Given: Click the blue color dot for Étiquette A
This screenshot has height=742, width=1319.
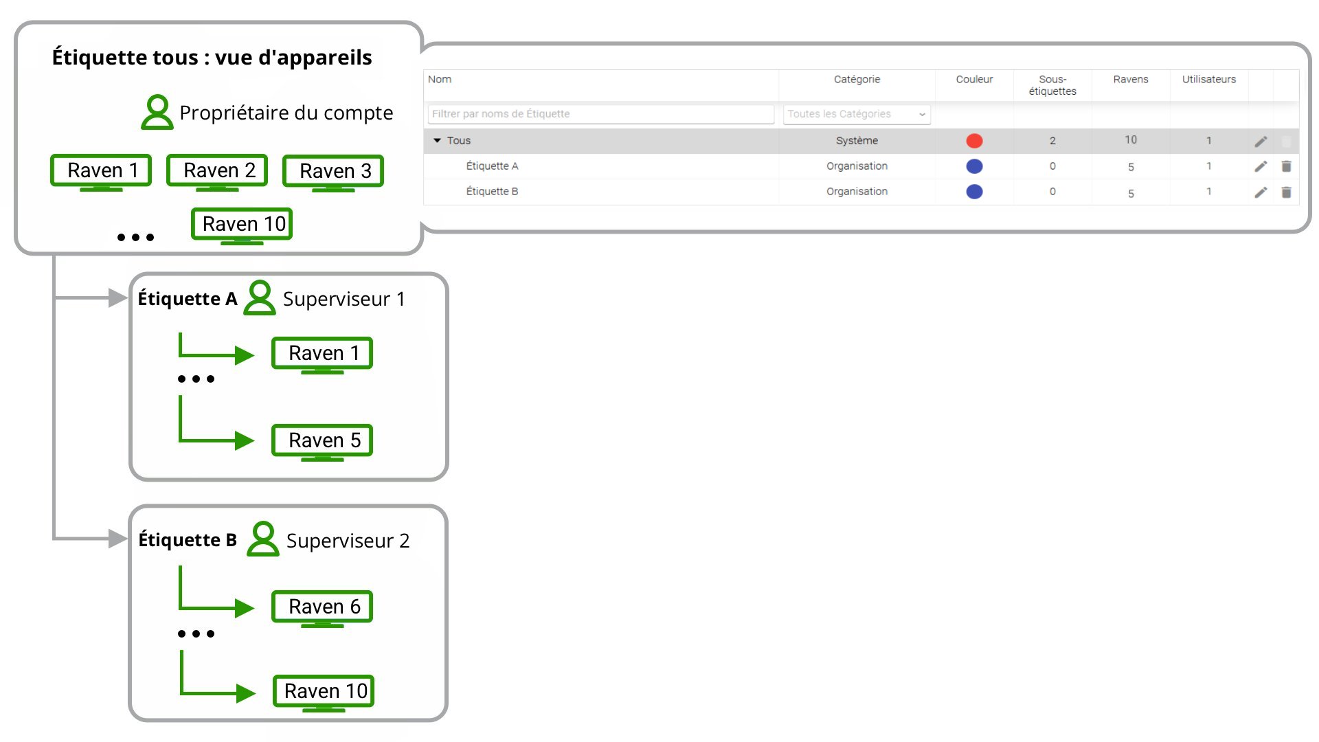Looking at the screenshot, I should (974, 166).
